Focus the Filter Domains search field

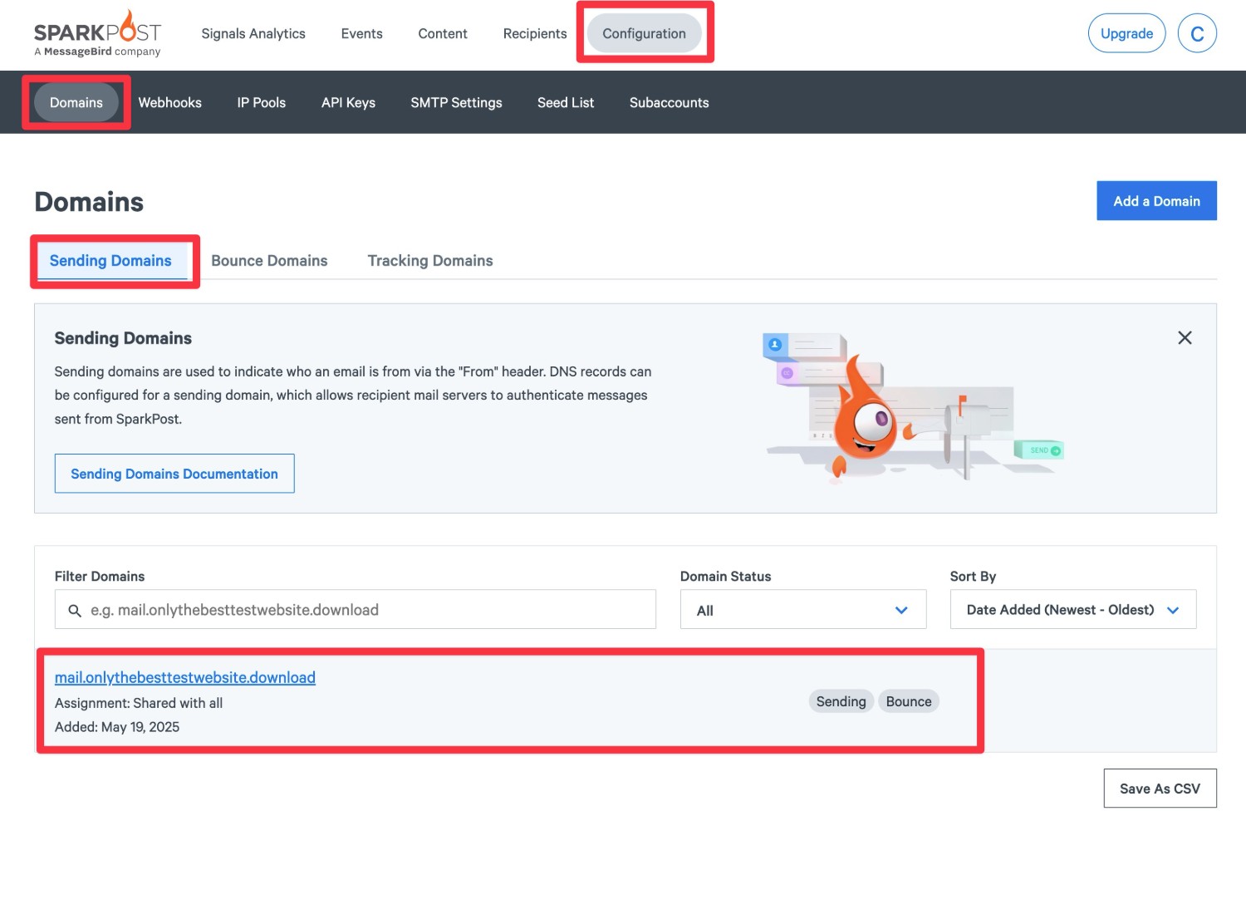click(356, 610)
